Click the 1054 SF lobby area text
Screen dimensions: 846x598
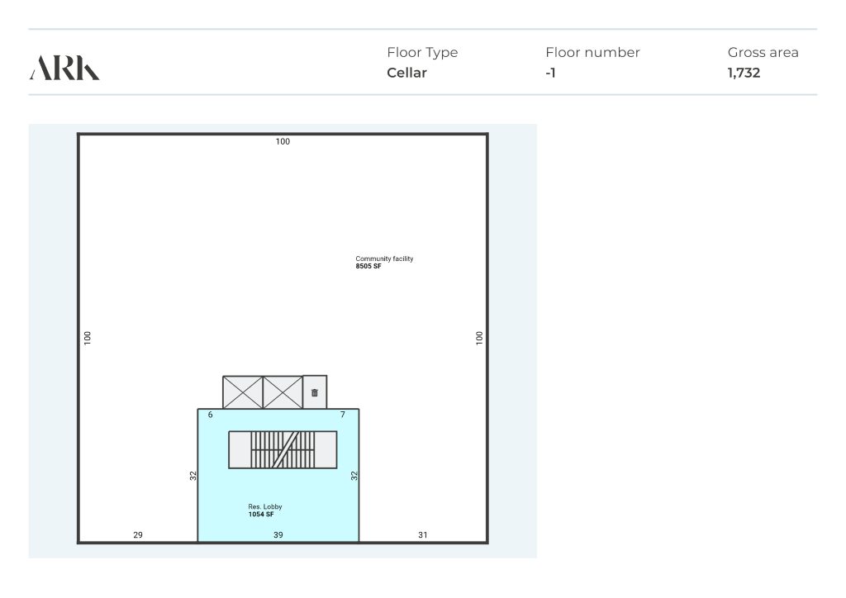[261, 514]
